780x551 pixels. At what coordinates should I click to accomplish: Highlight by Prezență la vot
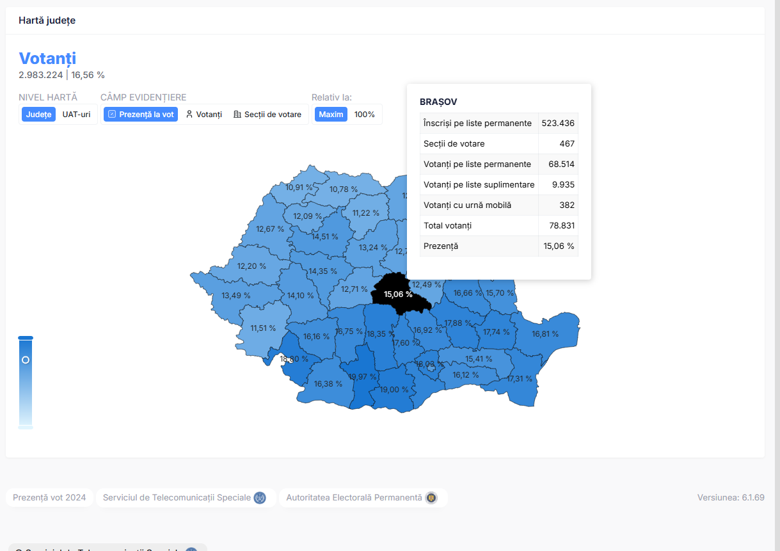click(x=141, y=115)
